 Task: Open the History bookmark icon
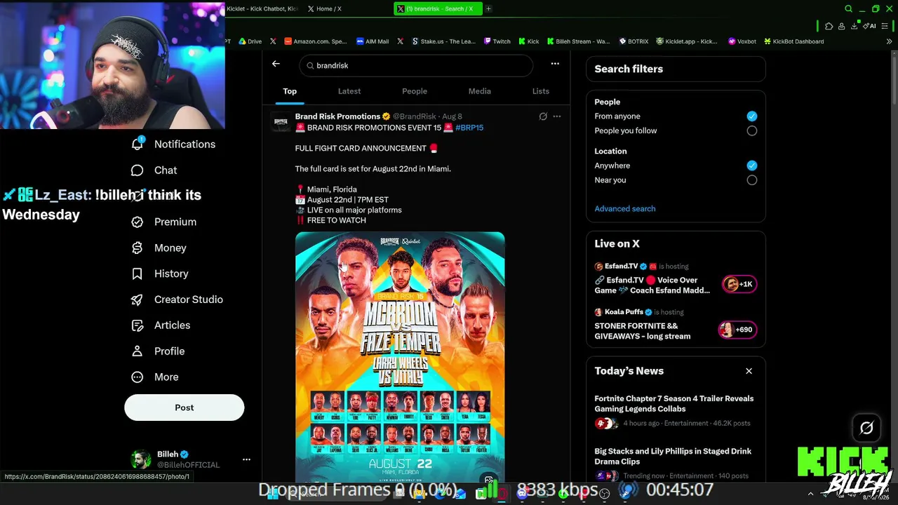click(x=138, y=274)
